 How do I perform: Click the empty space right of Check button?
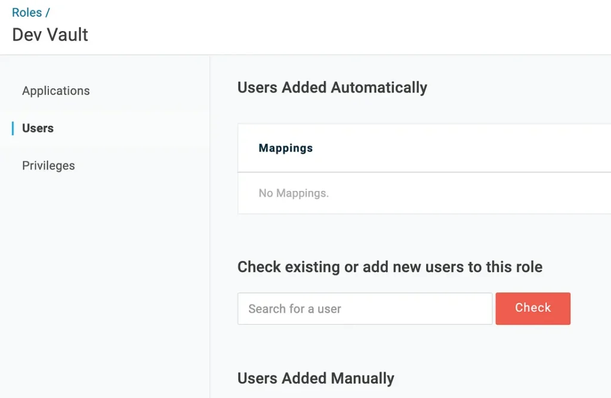[x=591, y=308]
